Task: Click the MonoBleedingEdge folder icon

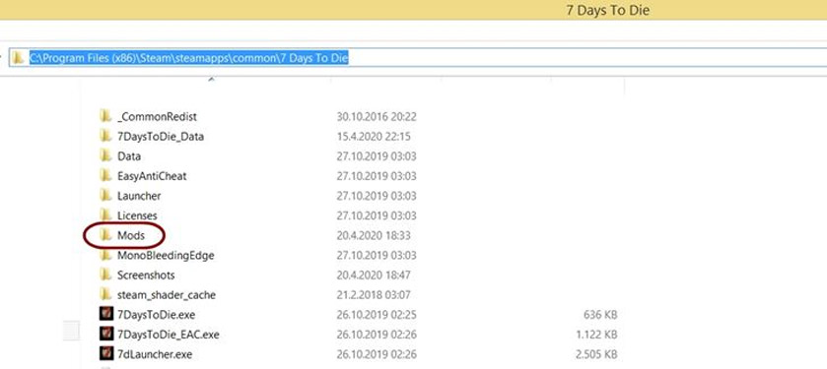Action: tap(106, 255)
